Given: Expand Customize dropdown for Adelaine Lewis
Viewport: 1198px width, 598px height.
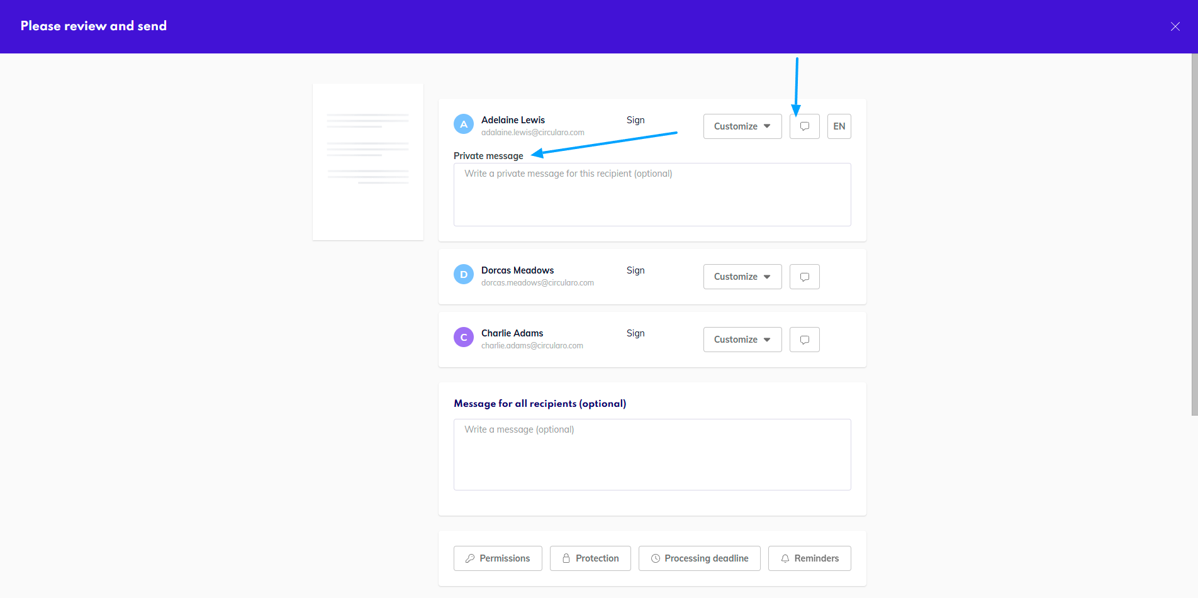Looking at the screenshot, I should (x=742, y=126).
